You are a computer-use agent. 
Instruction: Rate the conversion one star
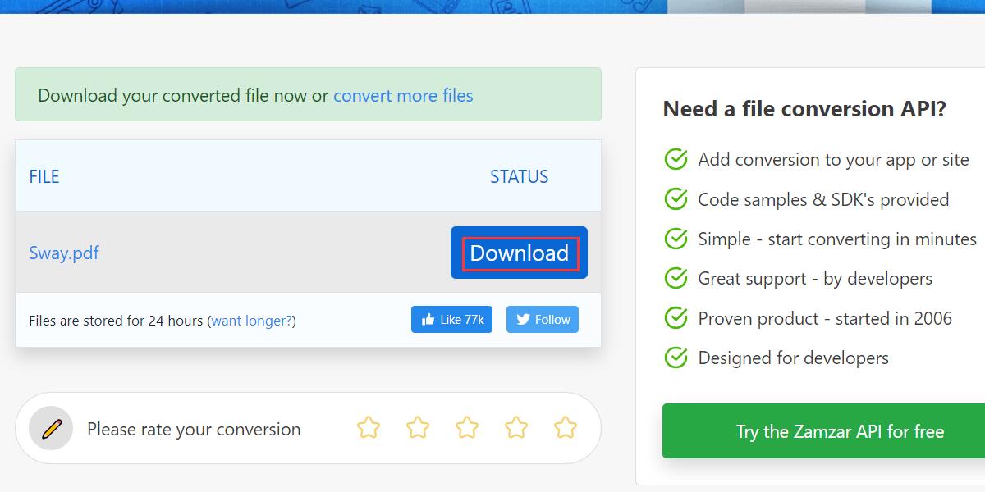click(x=369, y=427)
